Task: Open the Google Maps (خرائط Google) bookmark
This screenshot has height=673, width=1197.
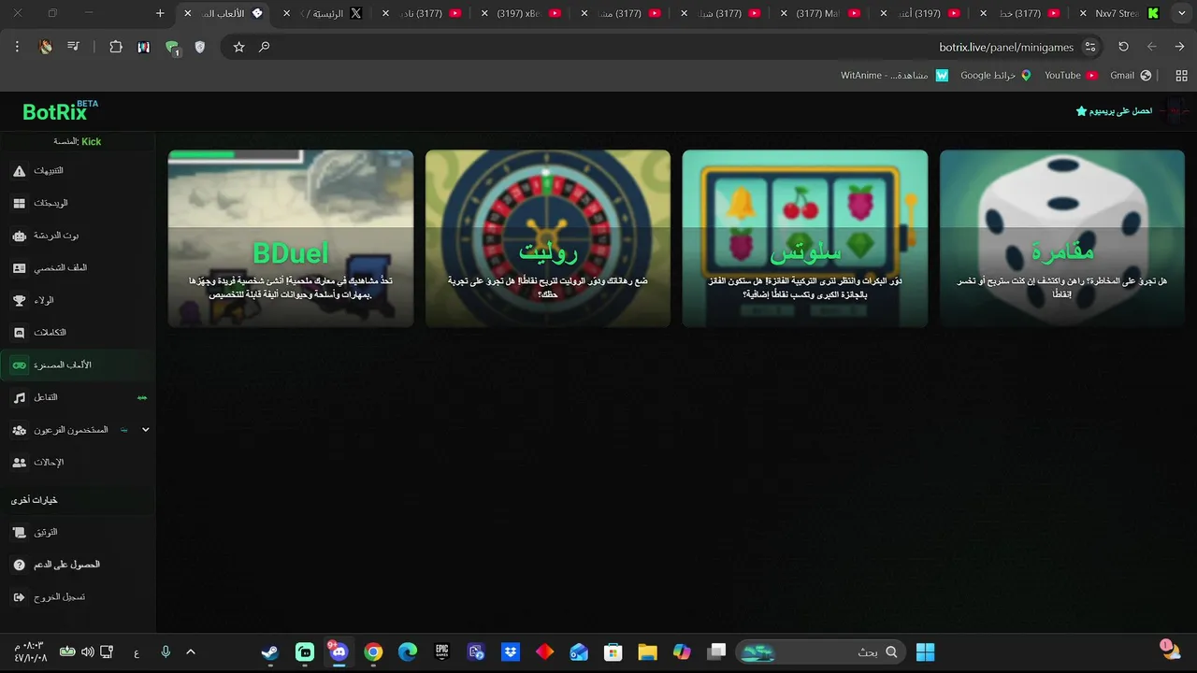Action: coord(996,76)
